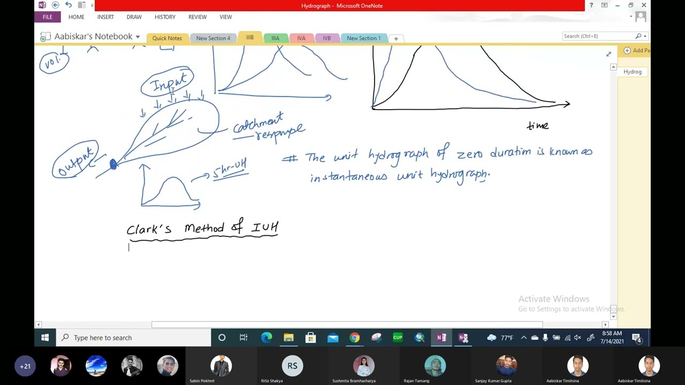Click the Back navigation arrow in OneNote

point(55,5)
